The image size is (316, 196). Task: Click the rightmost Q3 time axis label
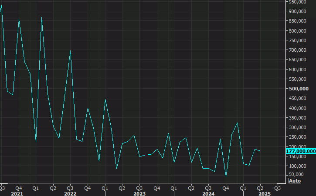click(x=277, y=188)
